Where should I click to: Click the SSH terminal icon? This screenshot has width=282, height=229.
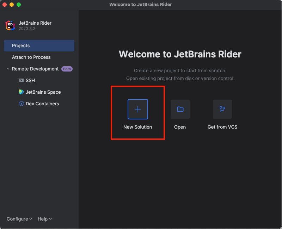point(22,80)
